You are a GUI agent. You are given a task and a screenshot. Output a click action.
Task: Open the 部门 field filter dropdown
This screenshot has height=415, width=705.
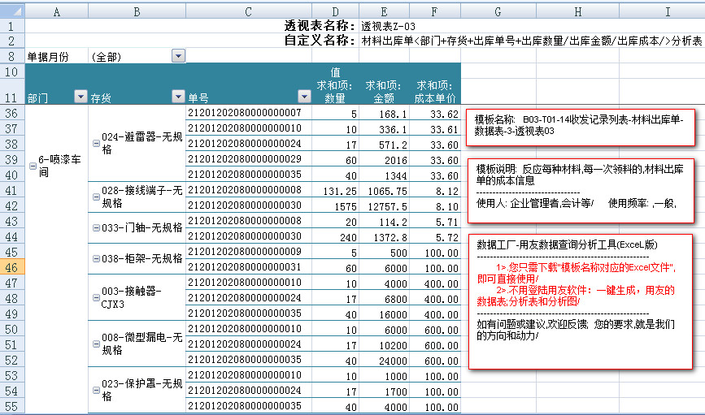(80, 97)
